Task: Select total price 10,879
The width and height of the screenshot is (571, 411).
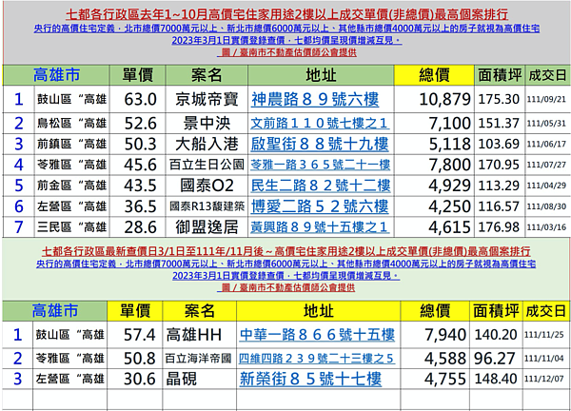Action: point(445,99)
